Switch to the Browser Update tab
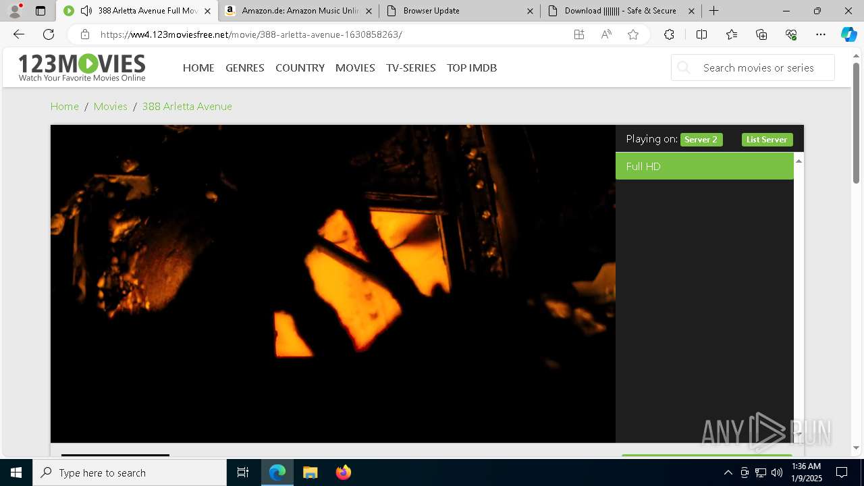 tap(459, 11)
